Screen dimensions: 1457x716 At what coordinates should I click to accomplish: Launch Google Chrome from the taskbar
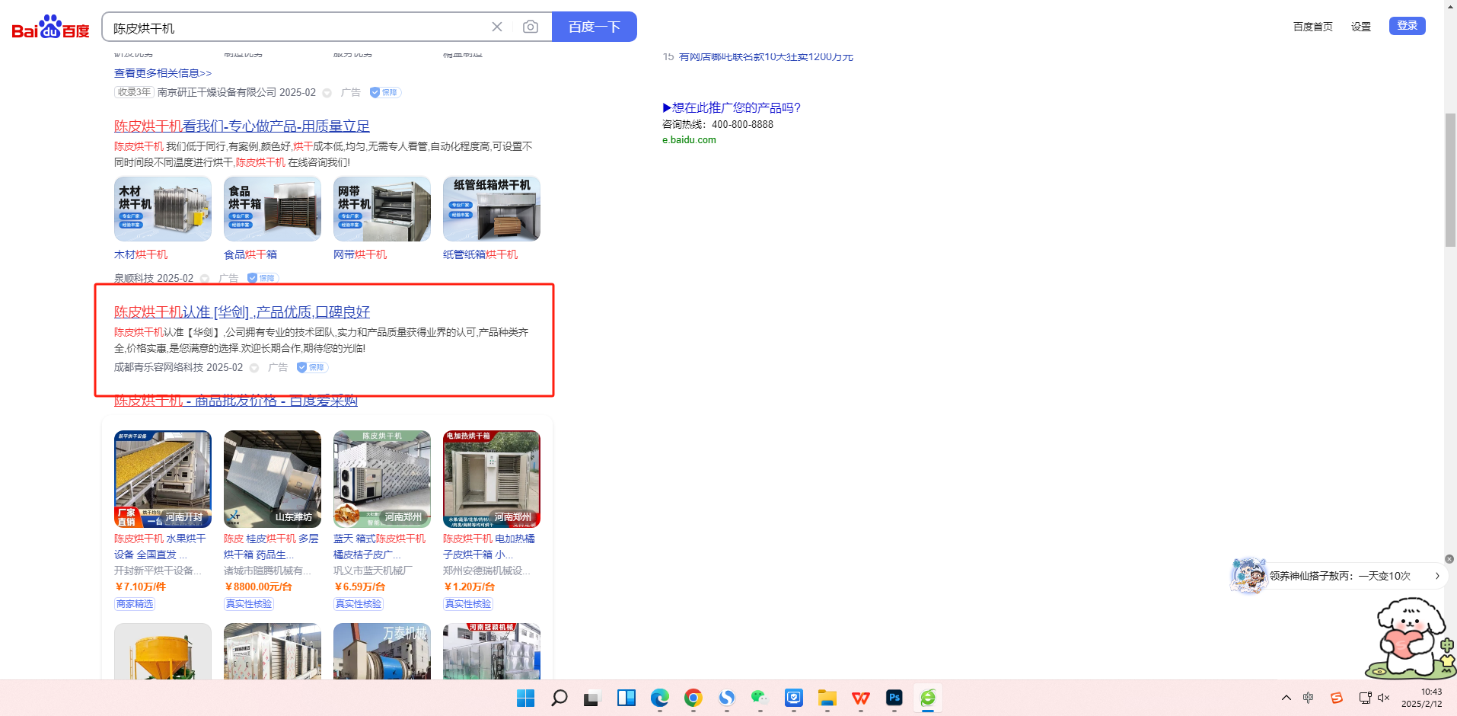pyautogui.click(x=693, y=698)
